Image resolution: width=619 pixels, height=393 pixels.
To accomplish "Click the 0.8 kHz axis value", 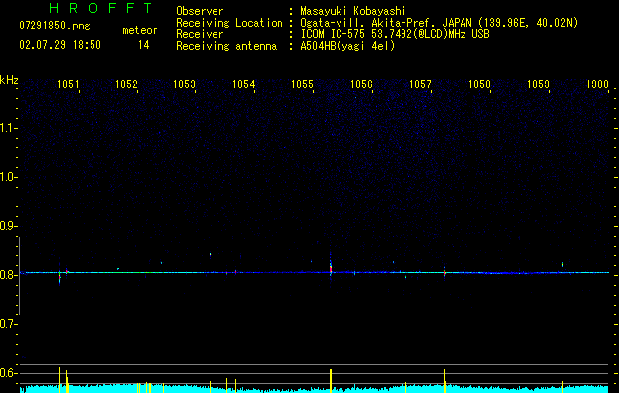I will 8,275.
